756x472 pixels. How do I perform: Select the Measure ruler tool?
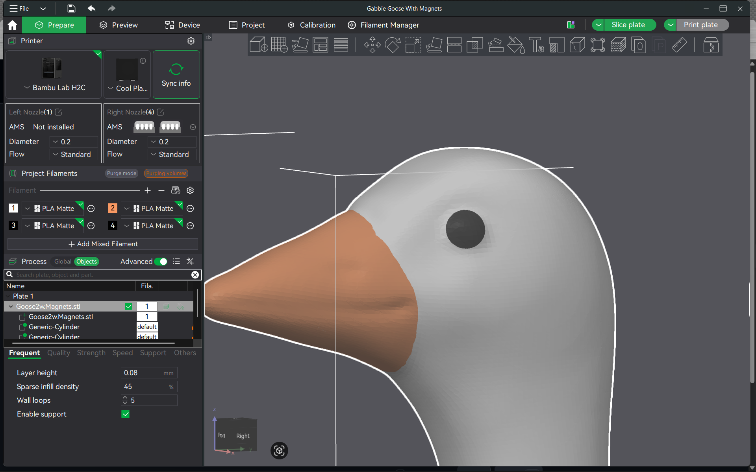[x=679, y=45]
